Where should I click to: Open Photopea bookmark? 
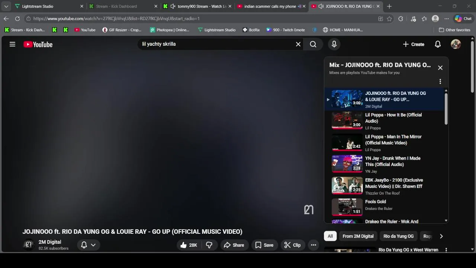(170, 30)
